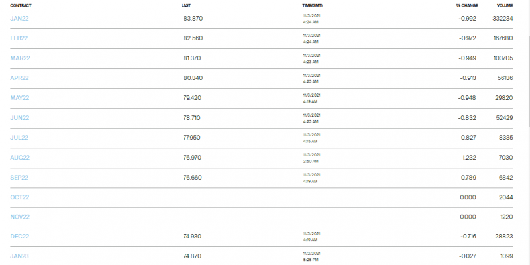This screenshot has width=530, height=265.
Task: Open the JAN22 contract link
Action: click(19, 19)
